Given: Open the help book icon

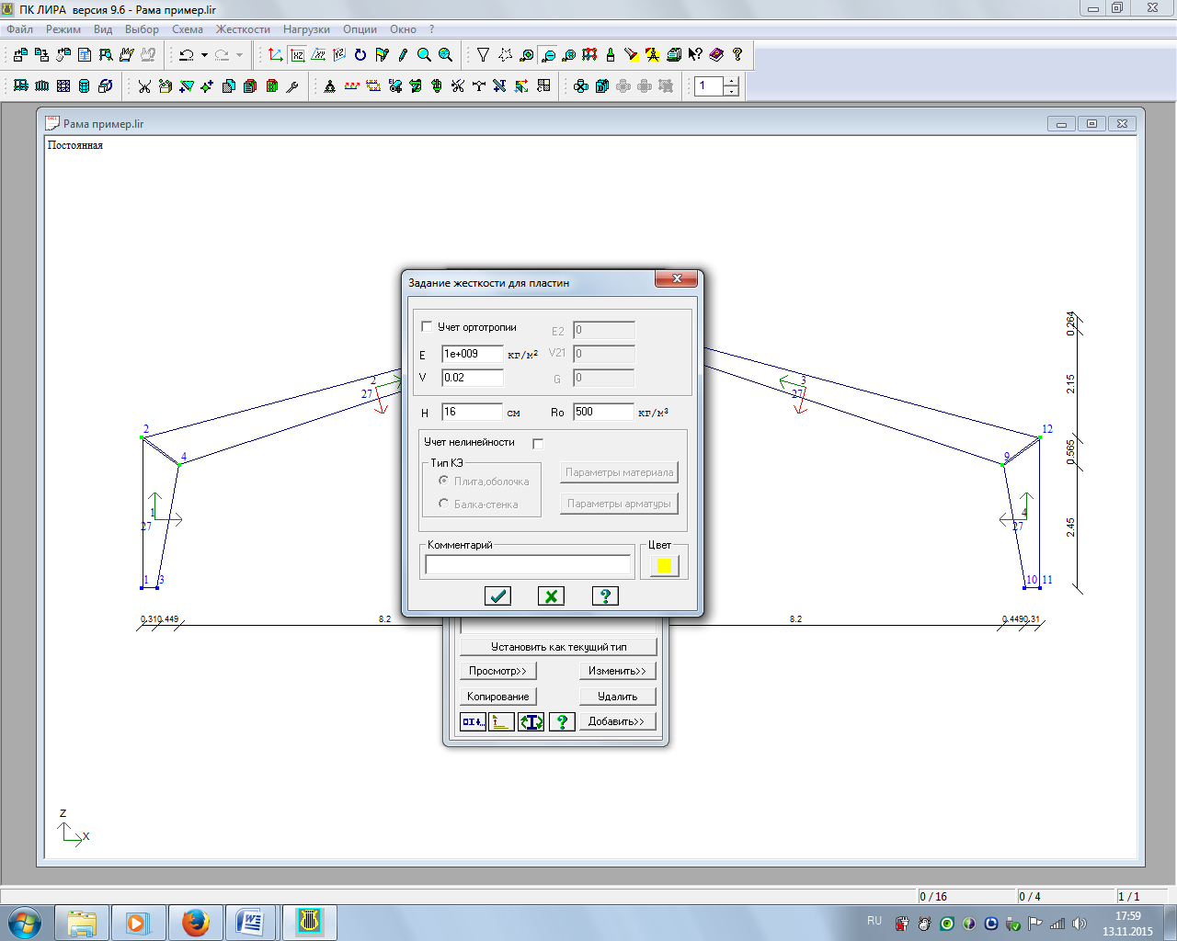Looking at the screenshot, I should (716, 55).
